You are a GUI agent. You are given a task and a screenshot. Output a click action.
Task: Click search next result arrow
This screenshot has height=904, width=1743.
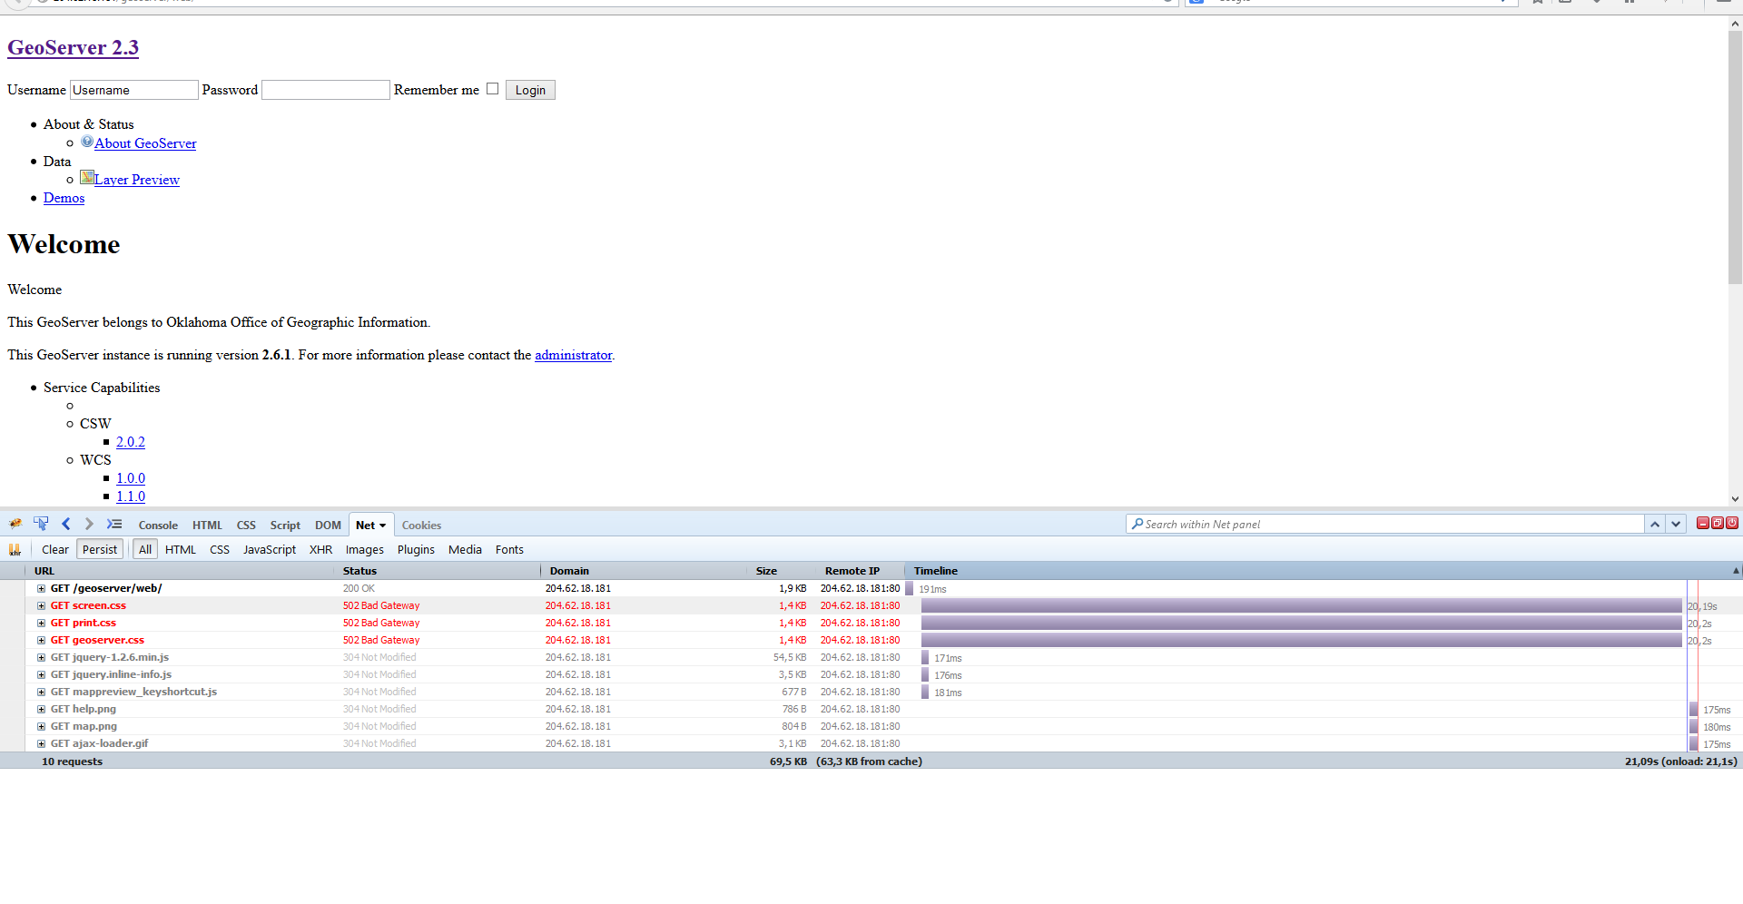click(x=1676, y=524)
